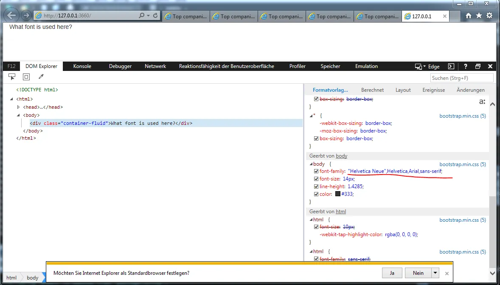500x285 pixels.
Task: Open bootstrap.min.css (5) link beside body rule
Action: tap(463, 164)
